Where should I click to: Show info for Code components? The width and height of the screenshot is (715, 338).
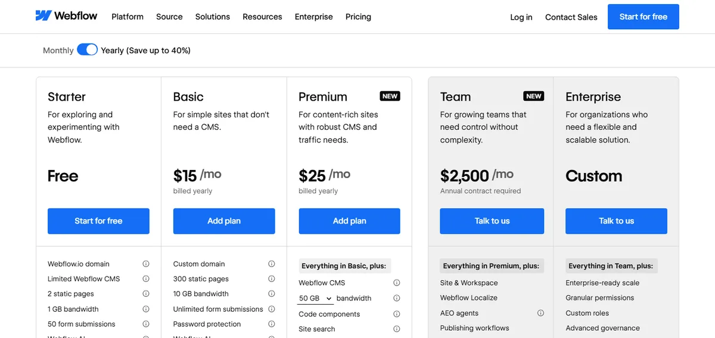coord(397,314)
